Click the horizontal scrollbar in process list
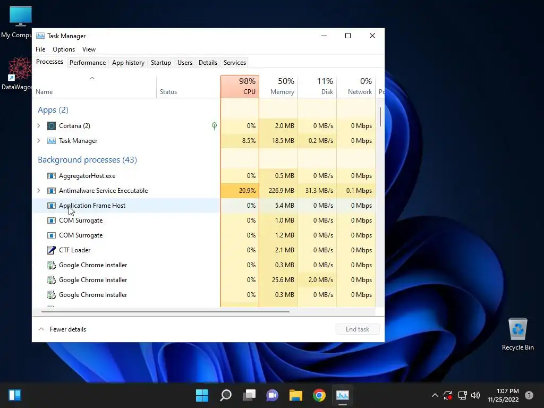 [x=165, y=312]
